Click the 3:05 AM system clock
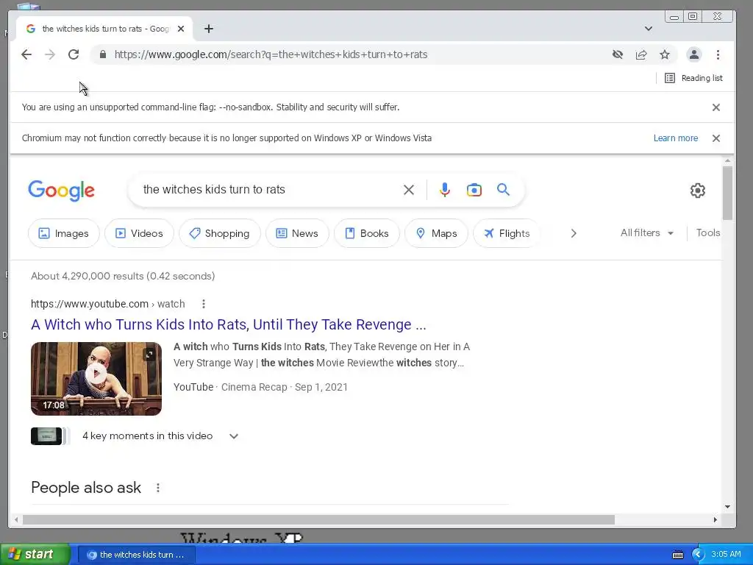This screenshot has width=753, height=565. [x=726, y=555]
